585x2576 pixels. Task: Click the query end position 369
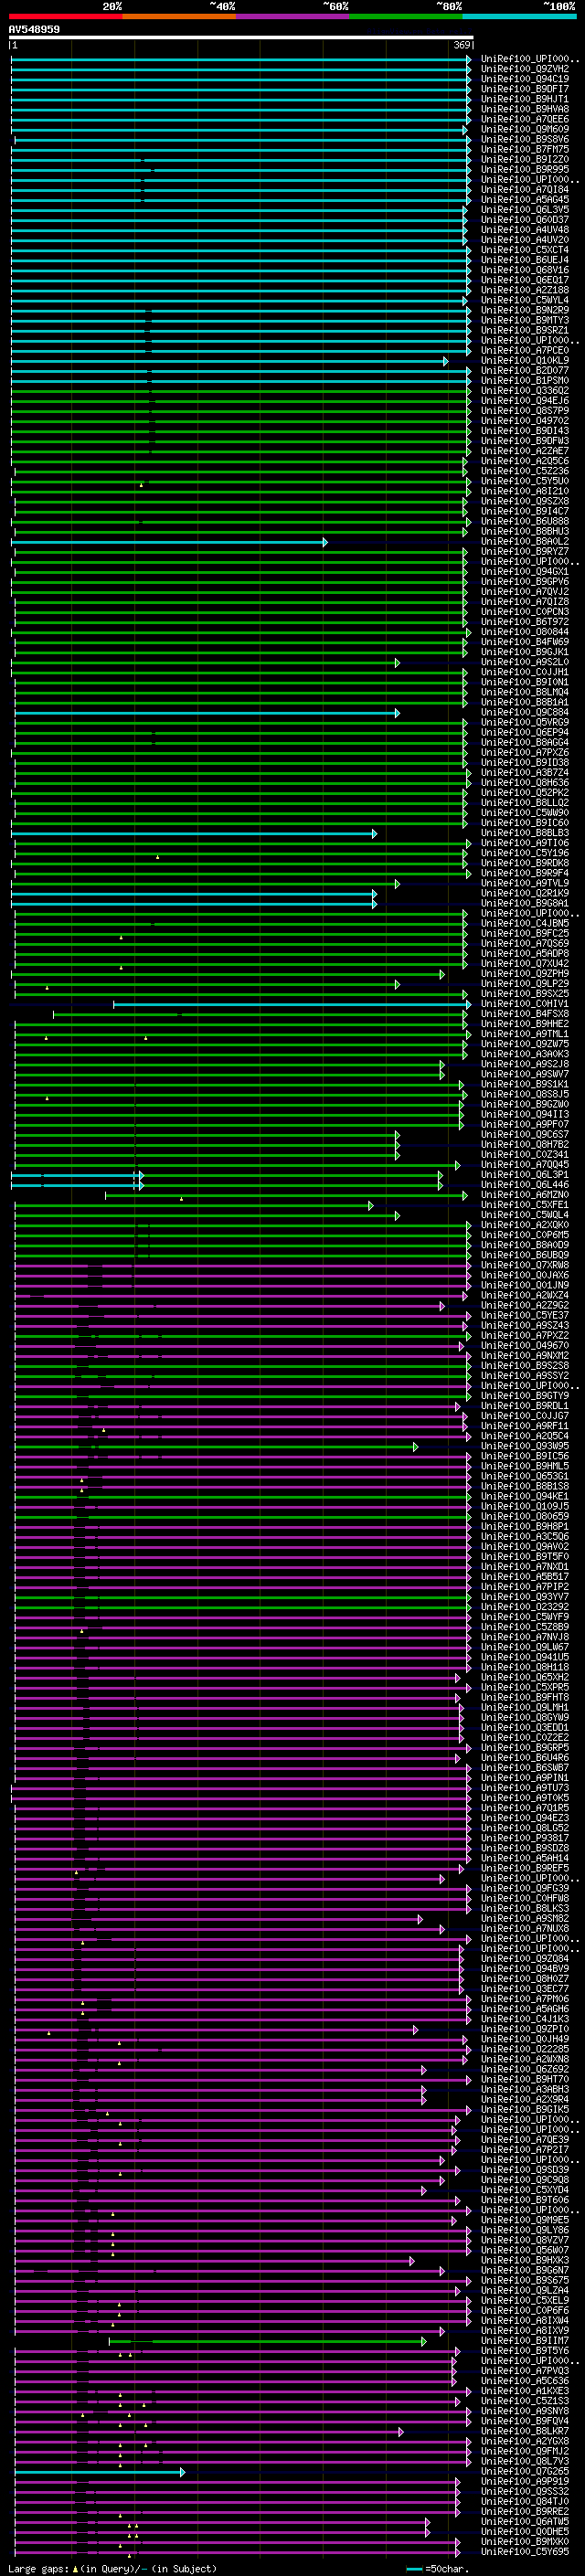462,45
